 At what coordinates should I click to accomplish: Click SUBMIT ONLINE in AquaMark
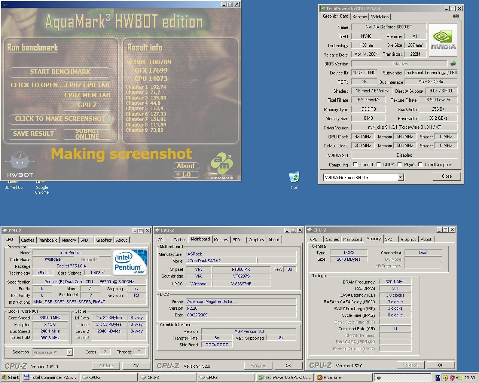click(87, 134)
